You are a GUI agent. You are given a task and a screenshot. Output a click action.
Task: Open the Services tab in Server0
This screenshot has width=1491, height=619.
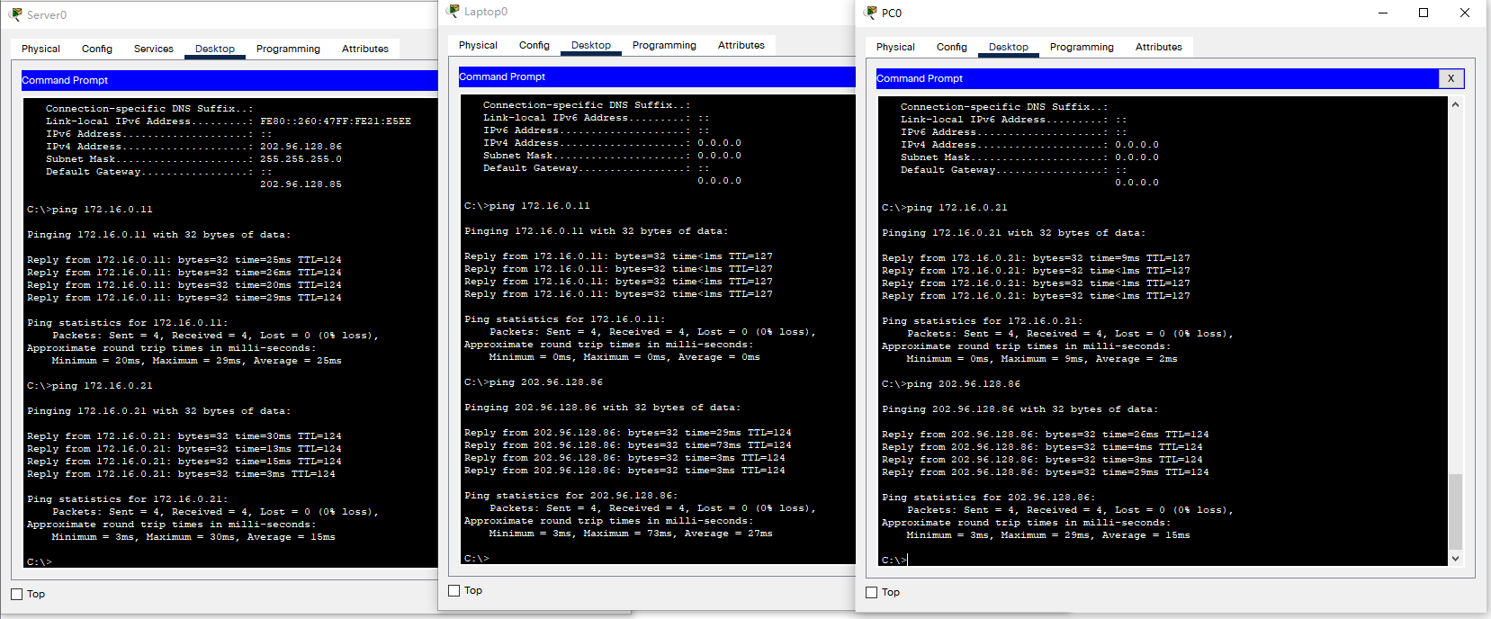tap(153, 49)
